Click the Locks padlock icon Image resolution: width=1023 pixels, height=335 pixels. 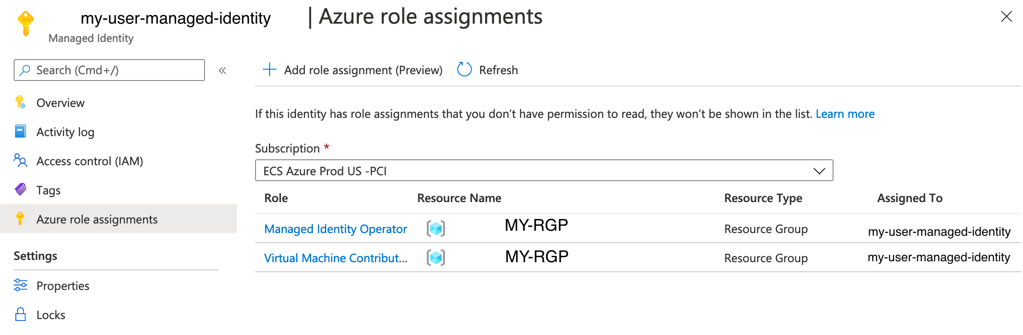(x=20, y=315)
